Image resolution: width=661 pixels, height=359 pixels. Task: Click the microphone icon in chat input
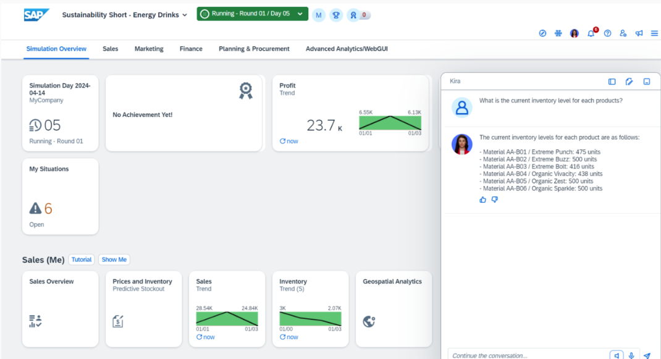pos(631,356)
